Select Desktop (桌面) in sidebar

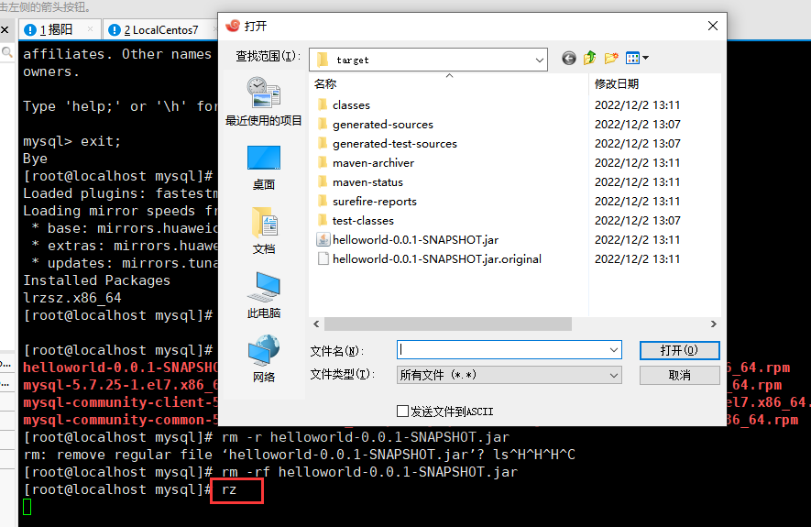[x=263, y=168]
